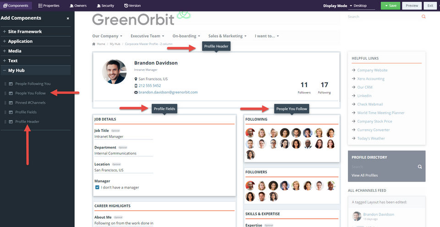Click the Home breadcrumb icon
The width and height of the screenshot is (440, 227).
click(x=93, y=44)
